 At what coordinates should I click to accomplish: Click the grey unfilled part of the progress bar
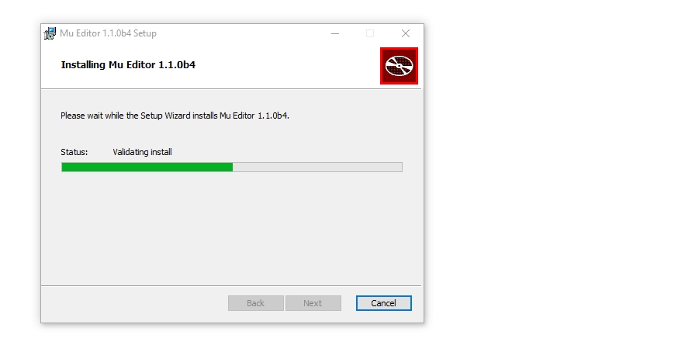click(317, 167)
